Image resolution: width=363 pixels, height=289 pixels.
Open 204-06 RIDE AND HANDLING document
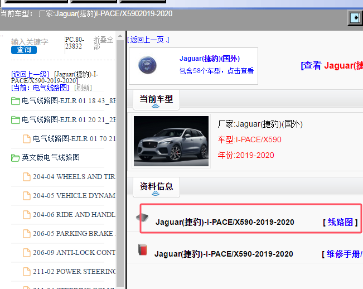74,215
